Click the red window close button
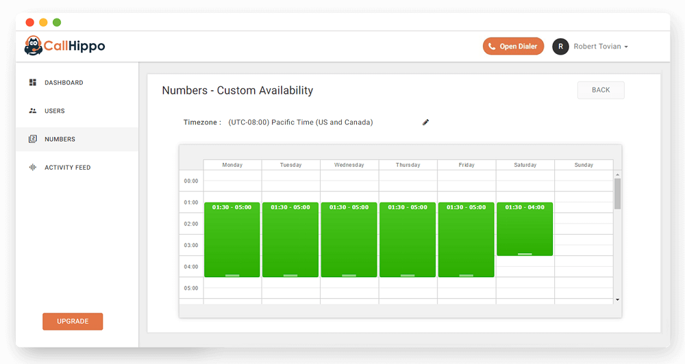 29,23
